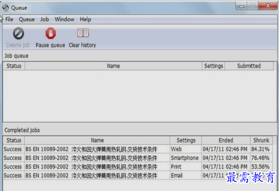The height and width of the screenshot is (191, 279).
Task: Click the Submitted column header
Action: (249, 66)
